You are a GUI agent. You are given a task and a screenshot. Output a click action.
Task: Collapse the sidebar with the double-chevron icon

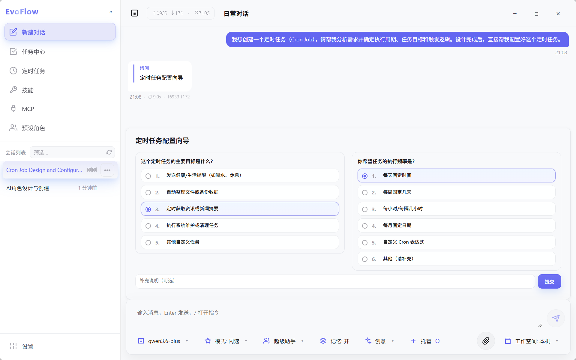(x=111, y=12)
